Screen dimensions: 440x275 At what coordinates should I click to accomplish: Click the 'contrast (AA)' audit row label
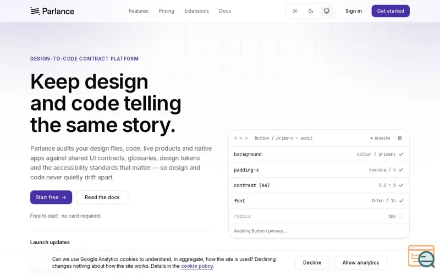click(252, 185)
